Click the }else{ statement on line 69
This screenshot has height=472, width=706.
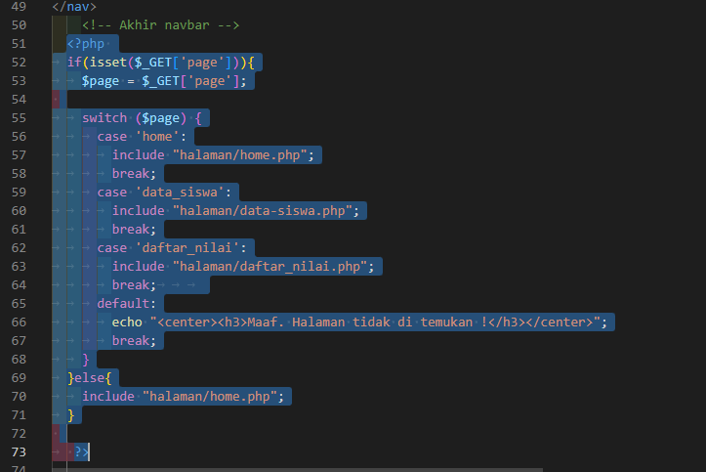click(90, 378)
